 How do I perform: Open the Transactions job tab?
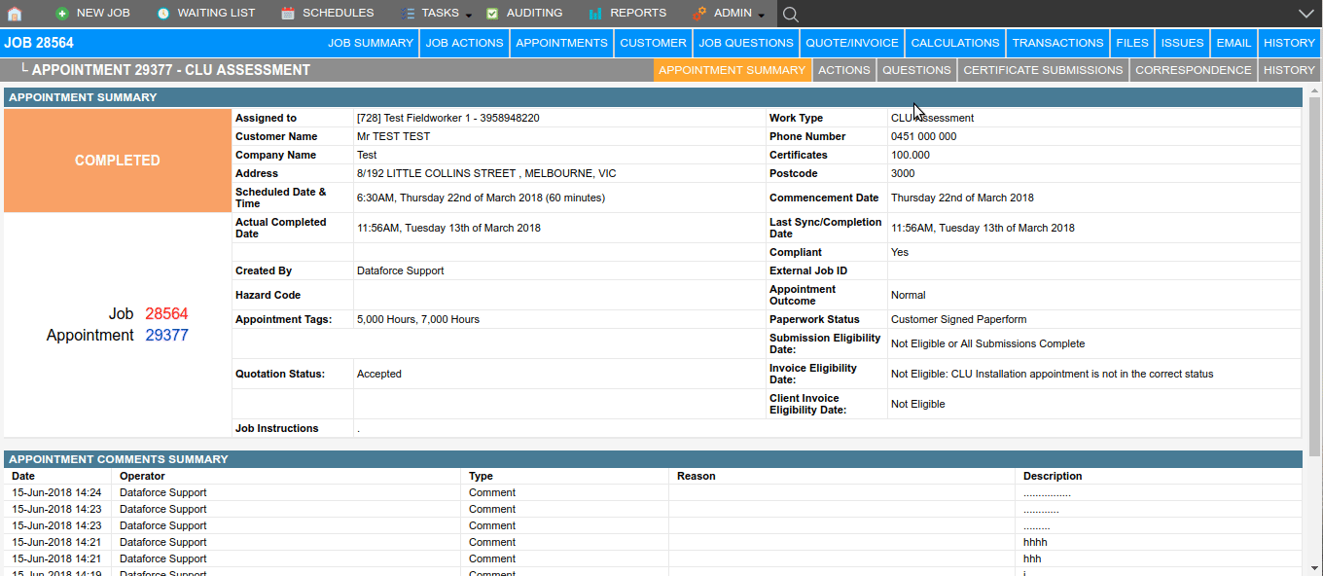[1057, 43]
